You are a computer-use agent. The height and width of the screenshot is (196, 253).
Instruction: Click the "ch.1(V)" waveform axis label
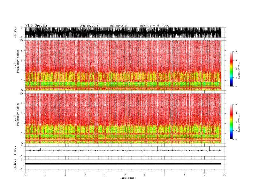click(x=15, y=32)
